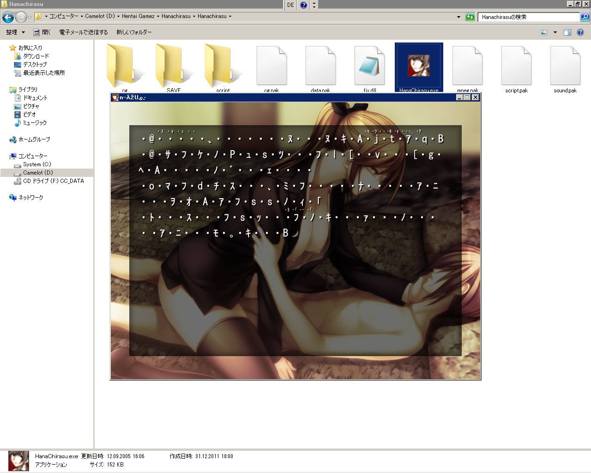Click 電子メールで送信する toolbar button
591x473 pixels.
84,32
